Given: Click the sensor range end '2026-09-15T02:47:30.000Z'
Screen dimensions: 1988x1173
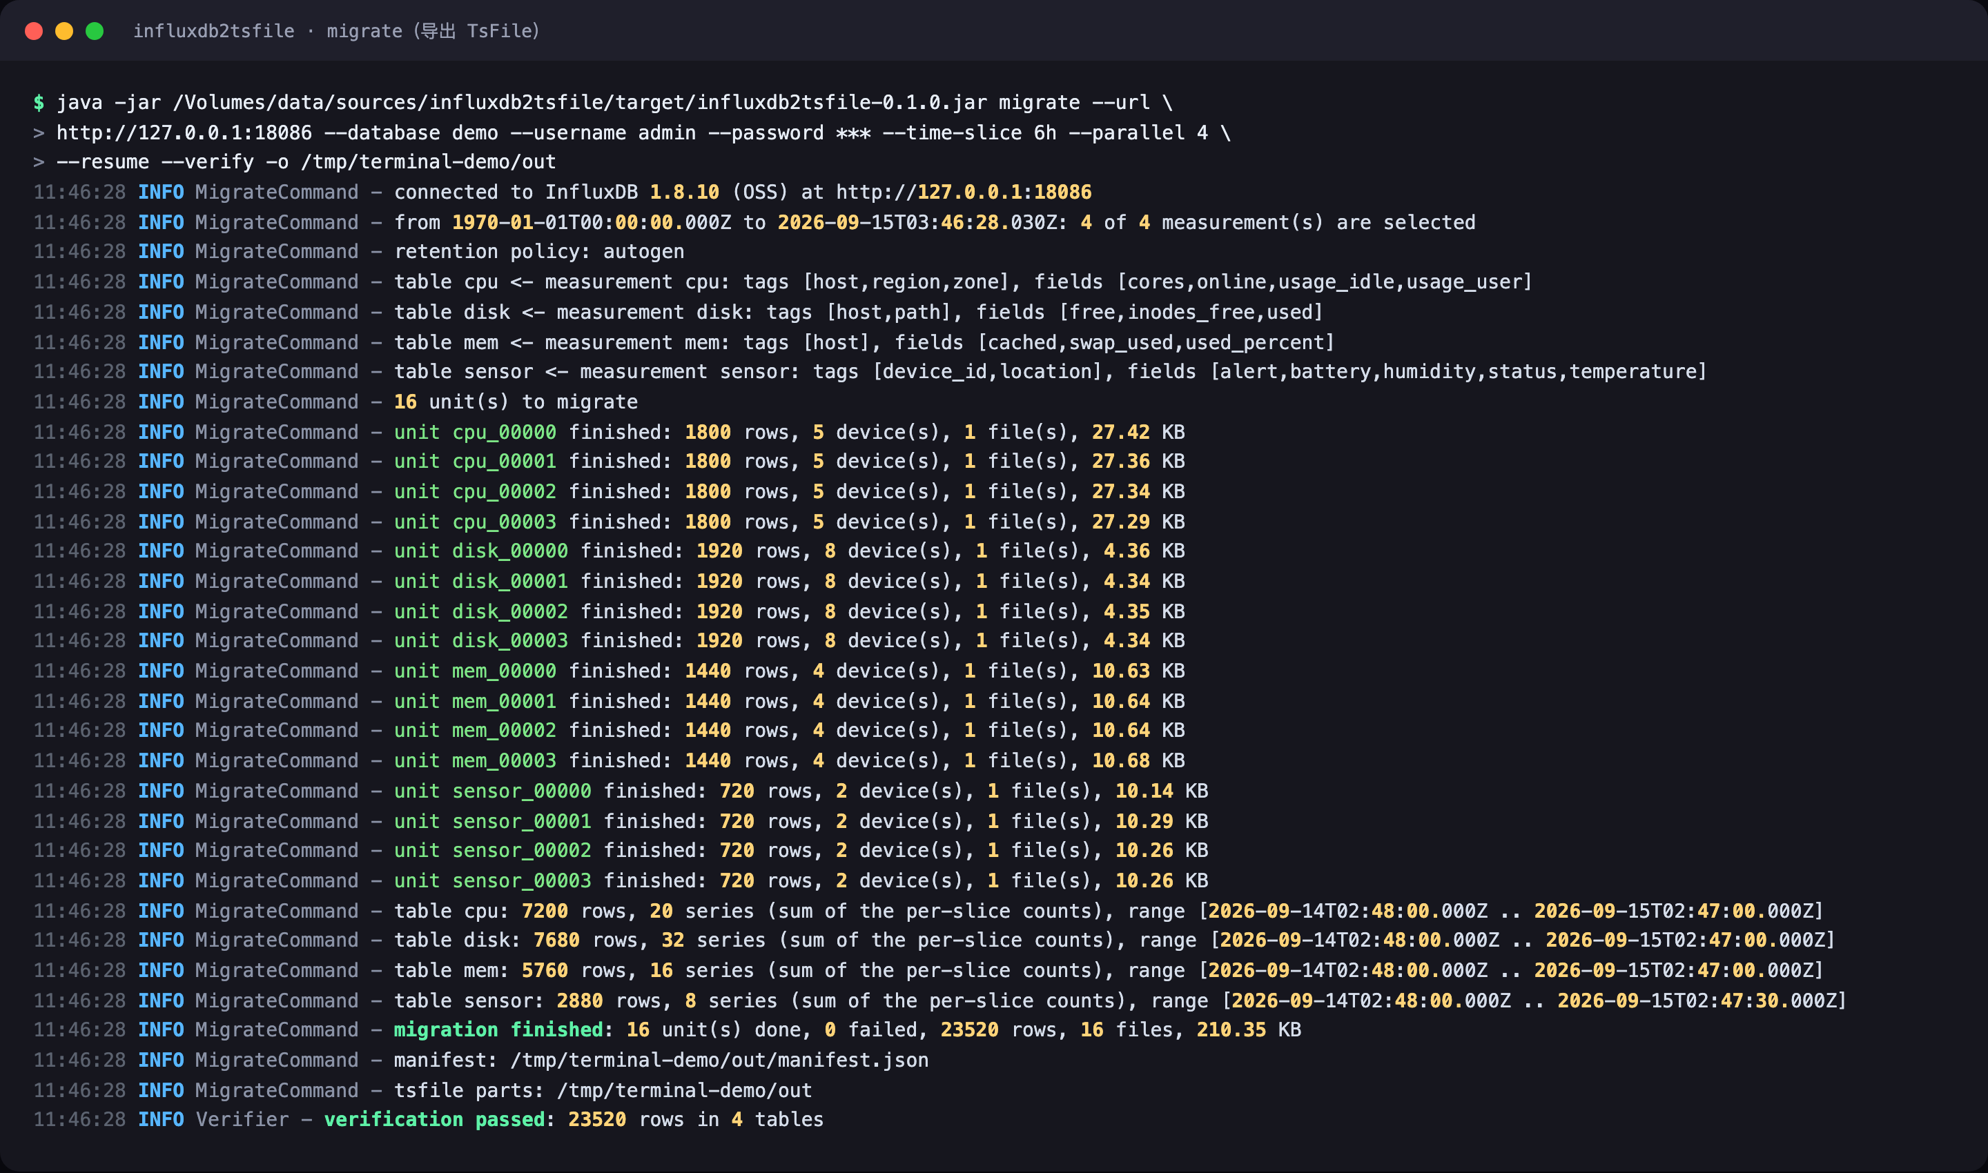Looking at the screenshot, I should point(1696,1000).
